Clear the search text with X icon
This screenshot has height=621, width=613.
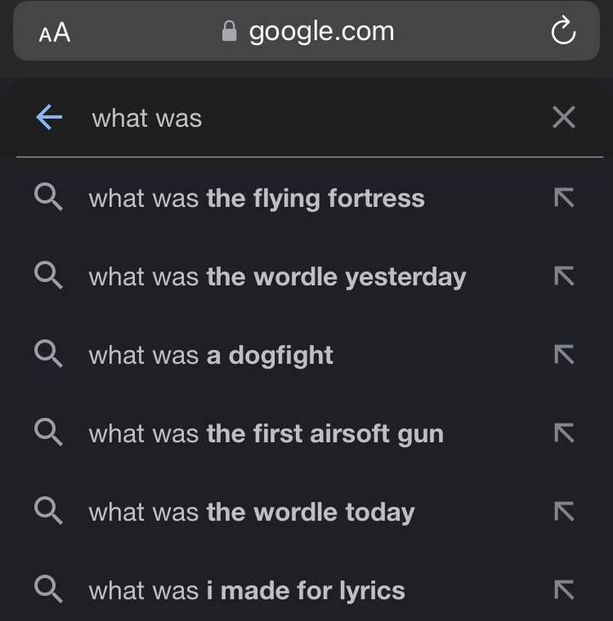pos(564,118)
